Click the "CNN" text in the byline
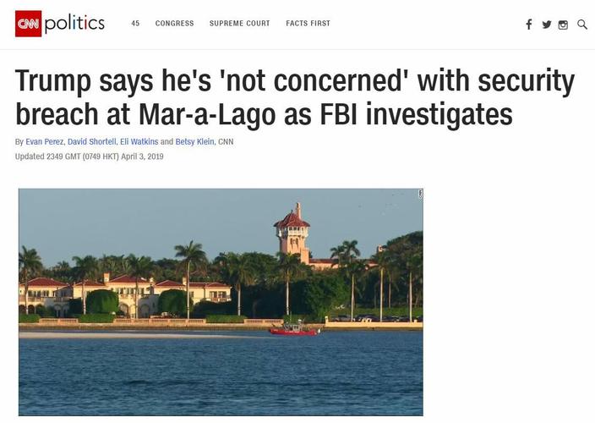Viewport: 595px width, 423px height. pyautogui.click(x=226, y=141)
